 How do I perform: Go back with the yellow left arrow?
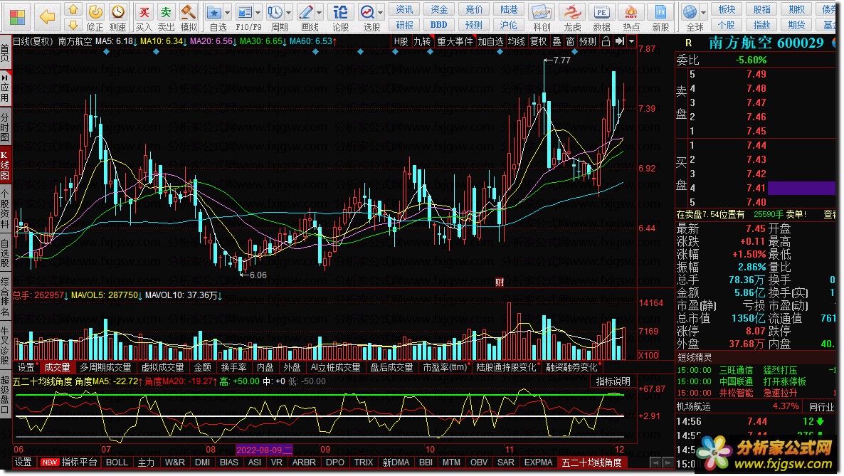click(x=48, y=17)
